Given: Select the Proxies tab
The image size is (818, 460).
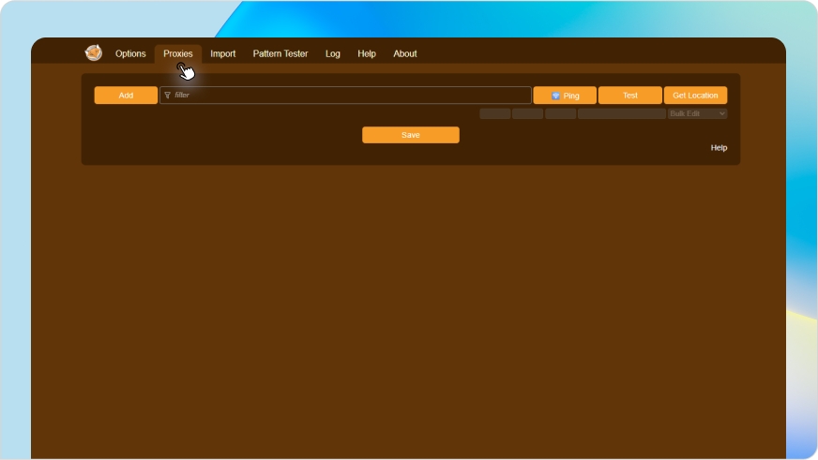Looking at the screenshot, I should click(x=178, y=53).
